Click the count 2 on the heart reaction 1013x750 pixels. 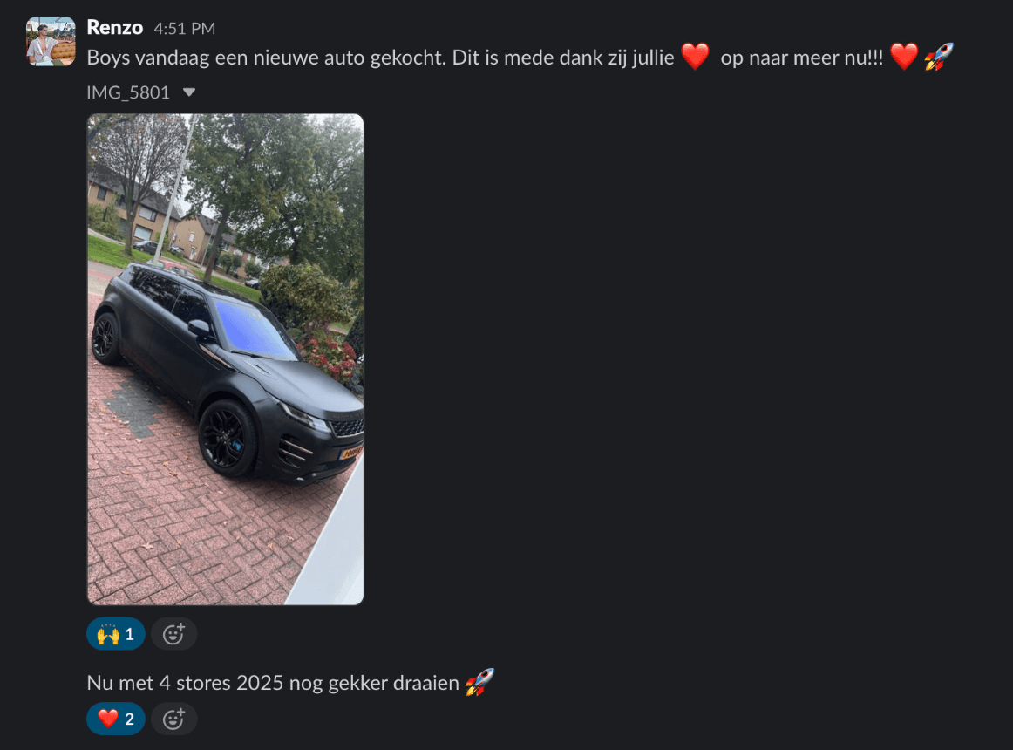coord(129,719)
